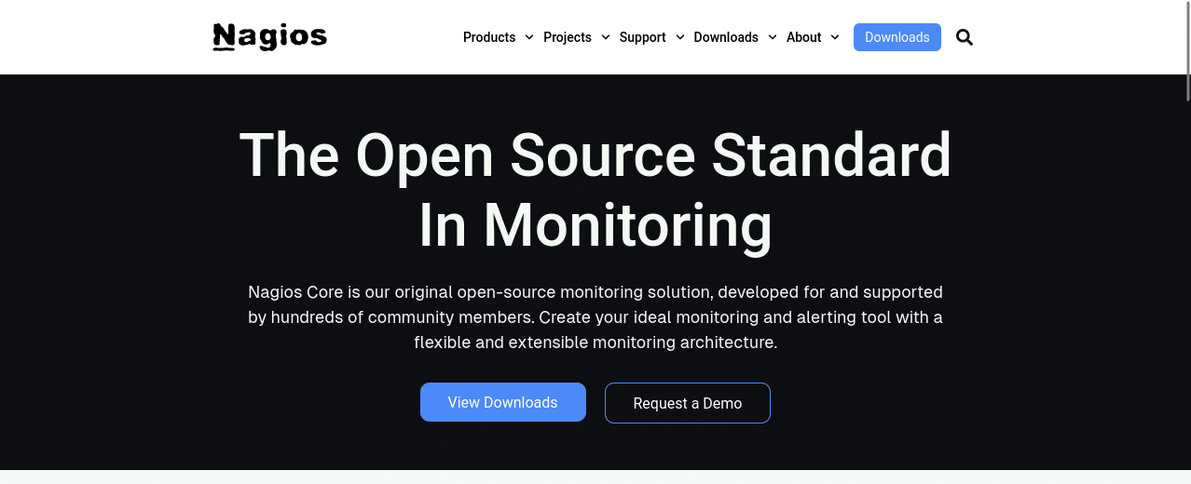The height and width of the screenshot is (484, 1191).
Task: Open the Support menu
Action: [x=643, y=37]
